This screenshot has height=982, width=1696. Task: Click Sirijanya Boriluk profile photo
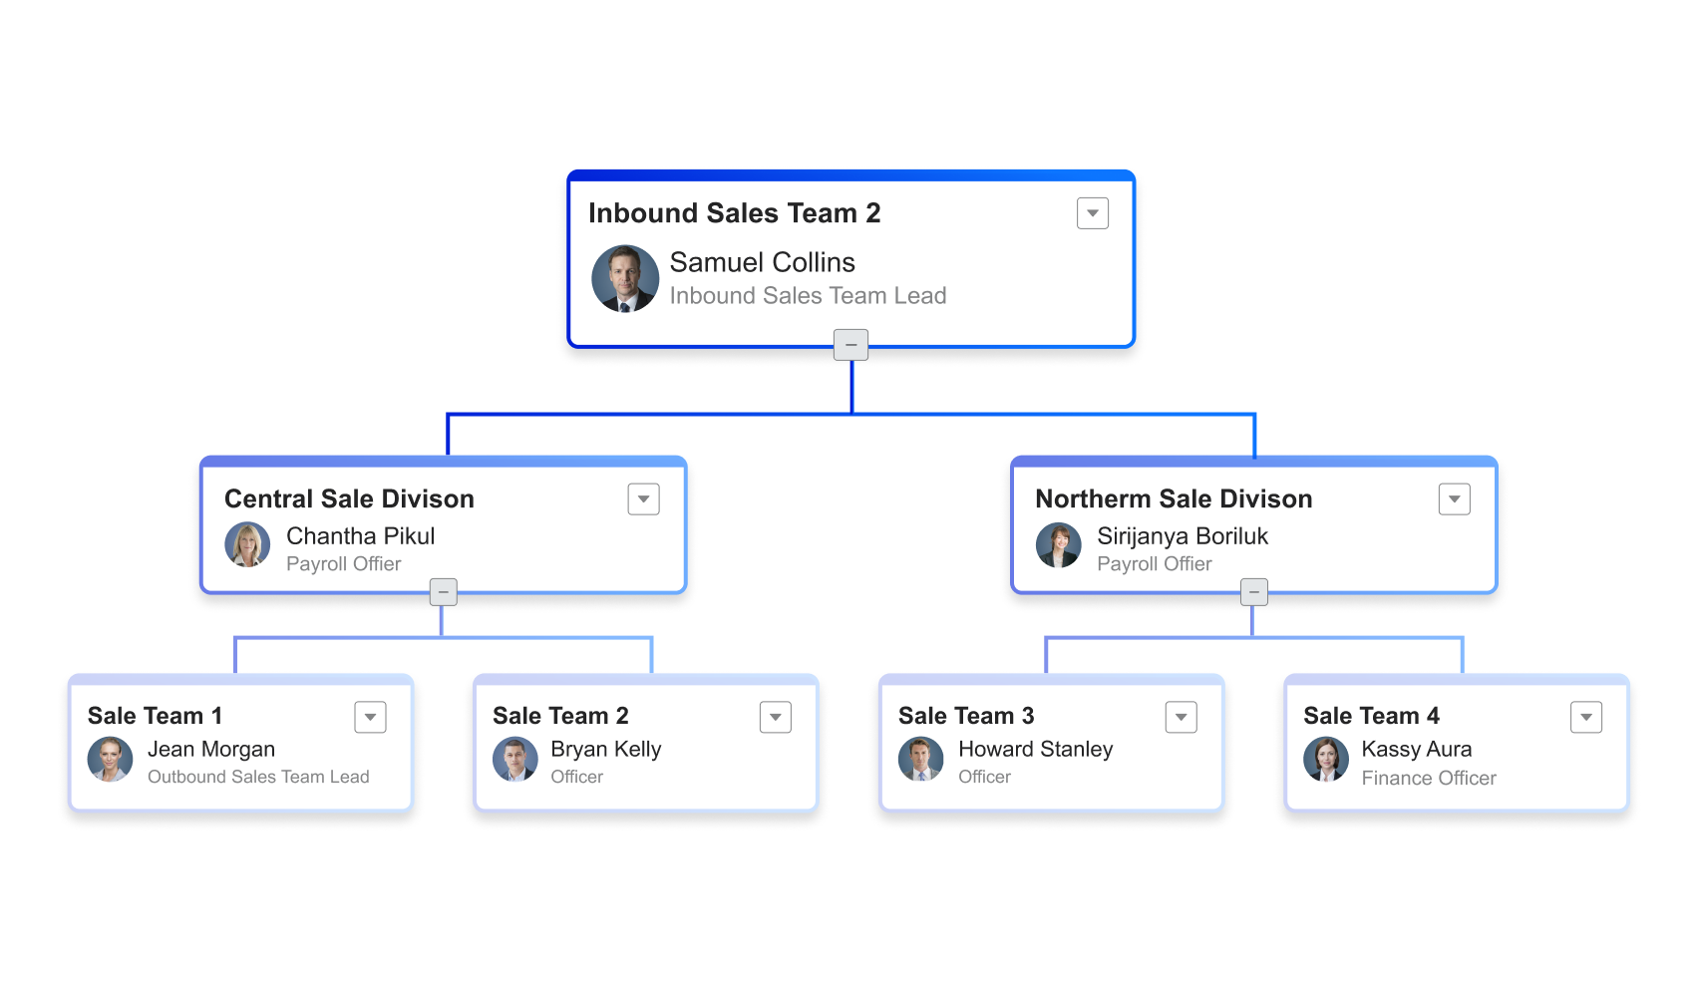[x=1060, y=545]
